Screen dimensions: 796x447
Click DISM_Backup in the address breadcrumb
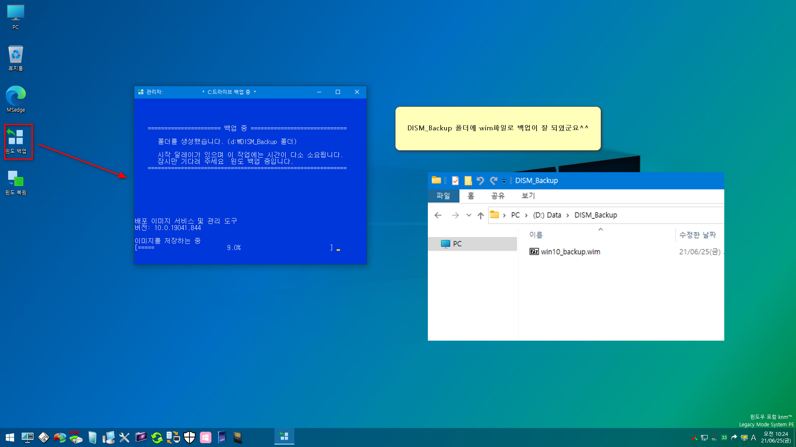tap(596, 215)
